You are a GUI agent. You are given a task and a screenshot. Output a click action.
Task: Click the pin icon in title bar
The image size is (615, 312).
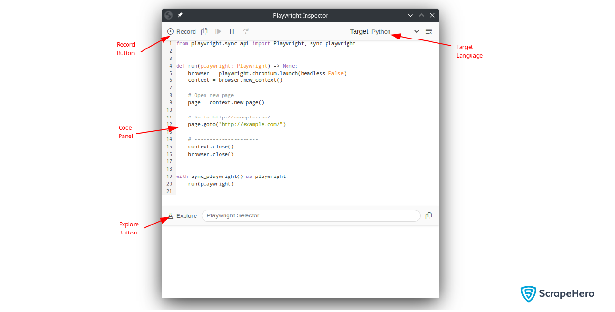pyautogui.click(x=180, y=15)
